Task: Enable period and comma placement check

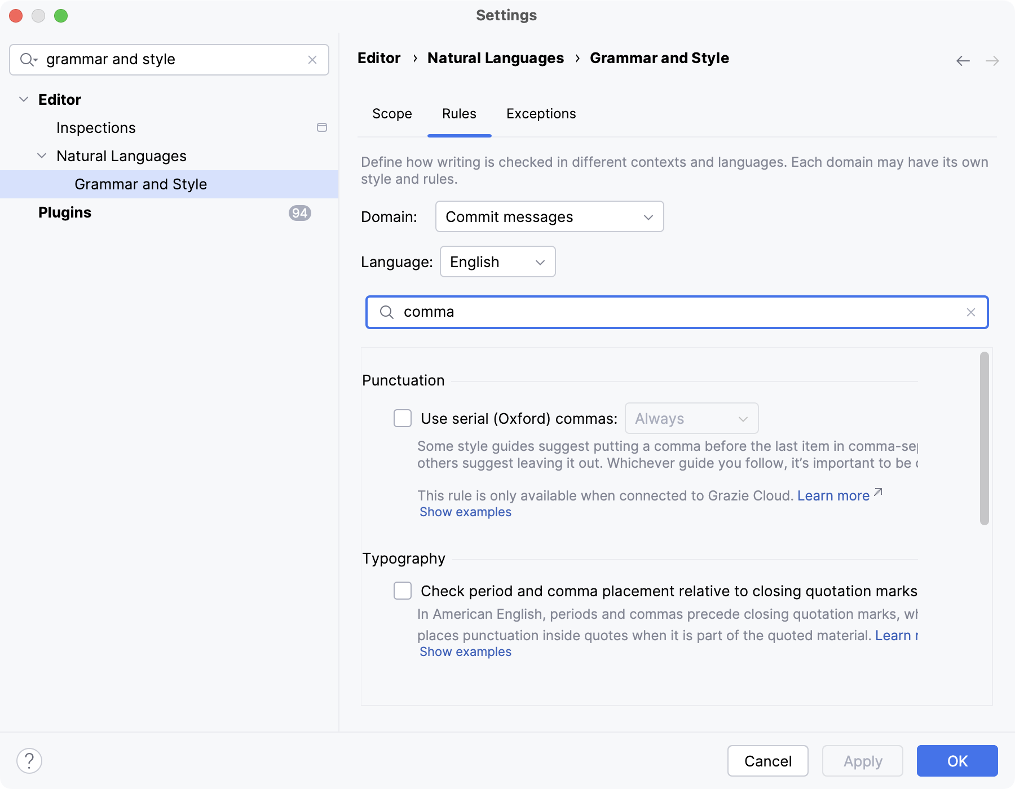Action: coord(402,591)
